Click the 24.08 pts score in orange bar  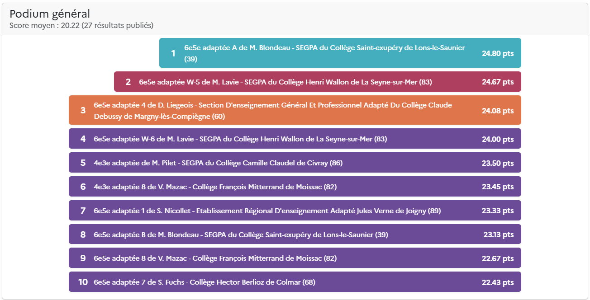pos(498,111)
